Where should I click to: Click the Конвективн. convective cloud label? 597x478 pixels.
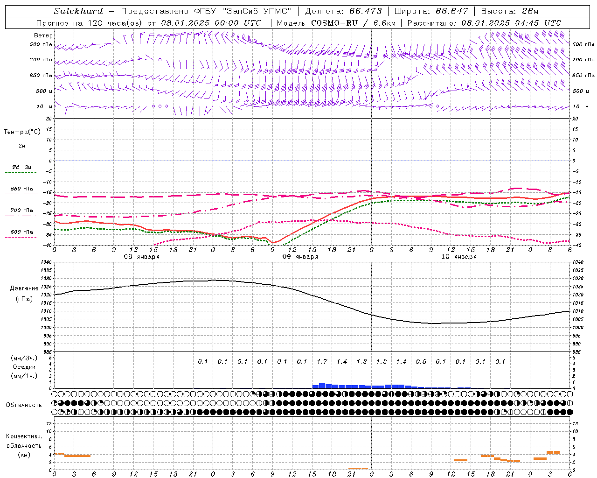click(24, 436)
